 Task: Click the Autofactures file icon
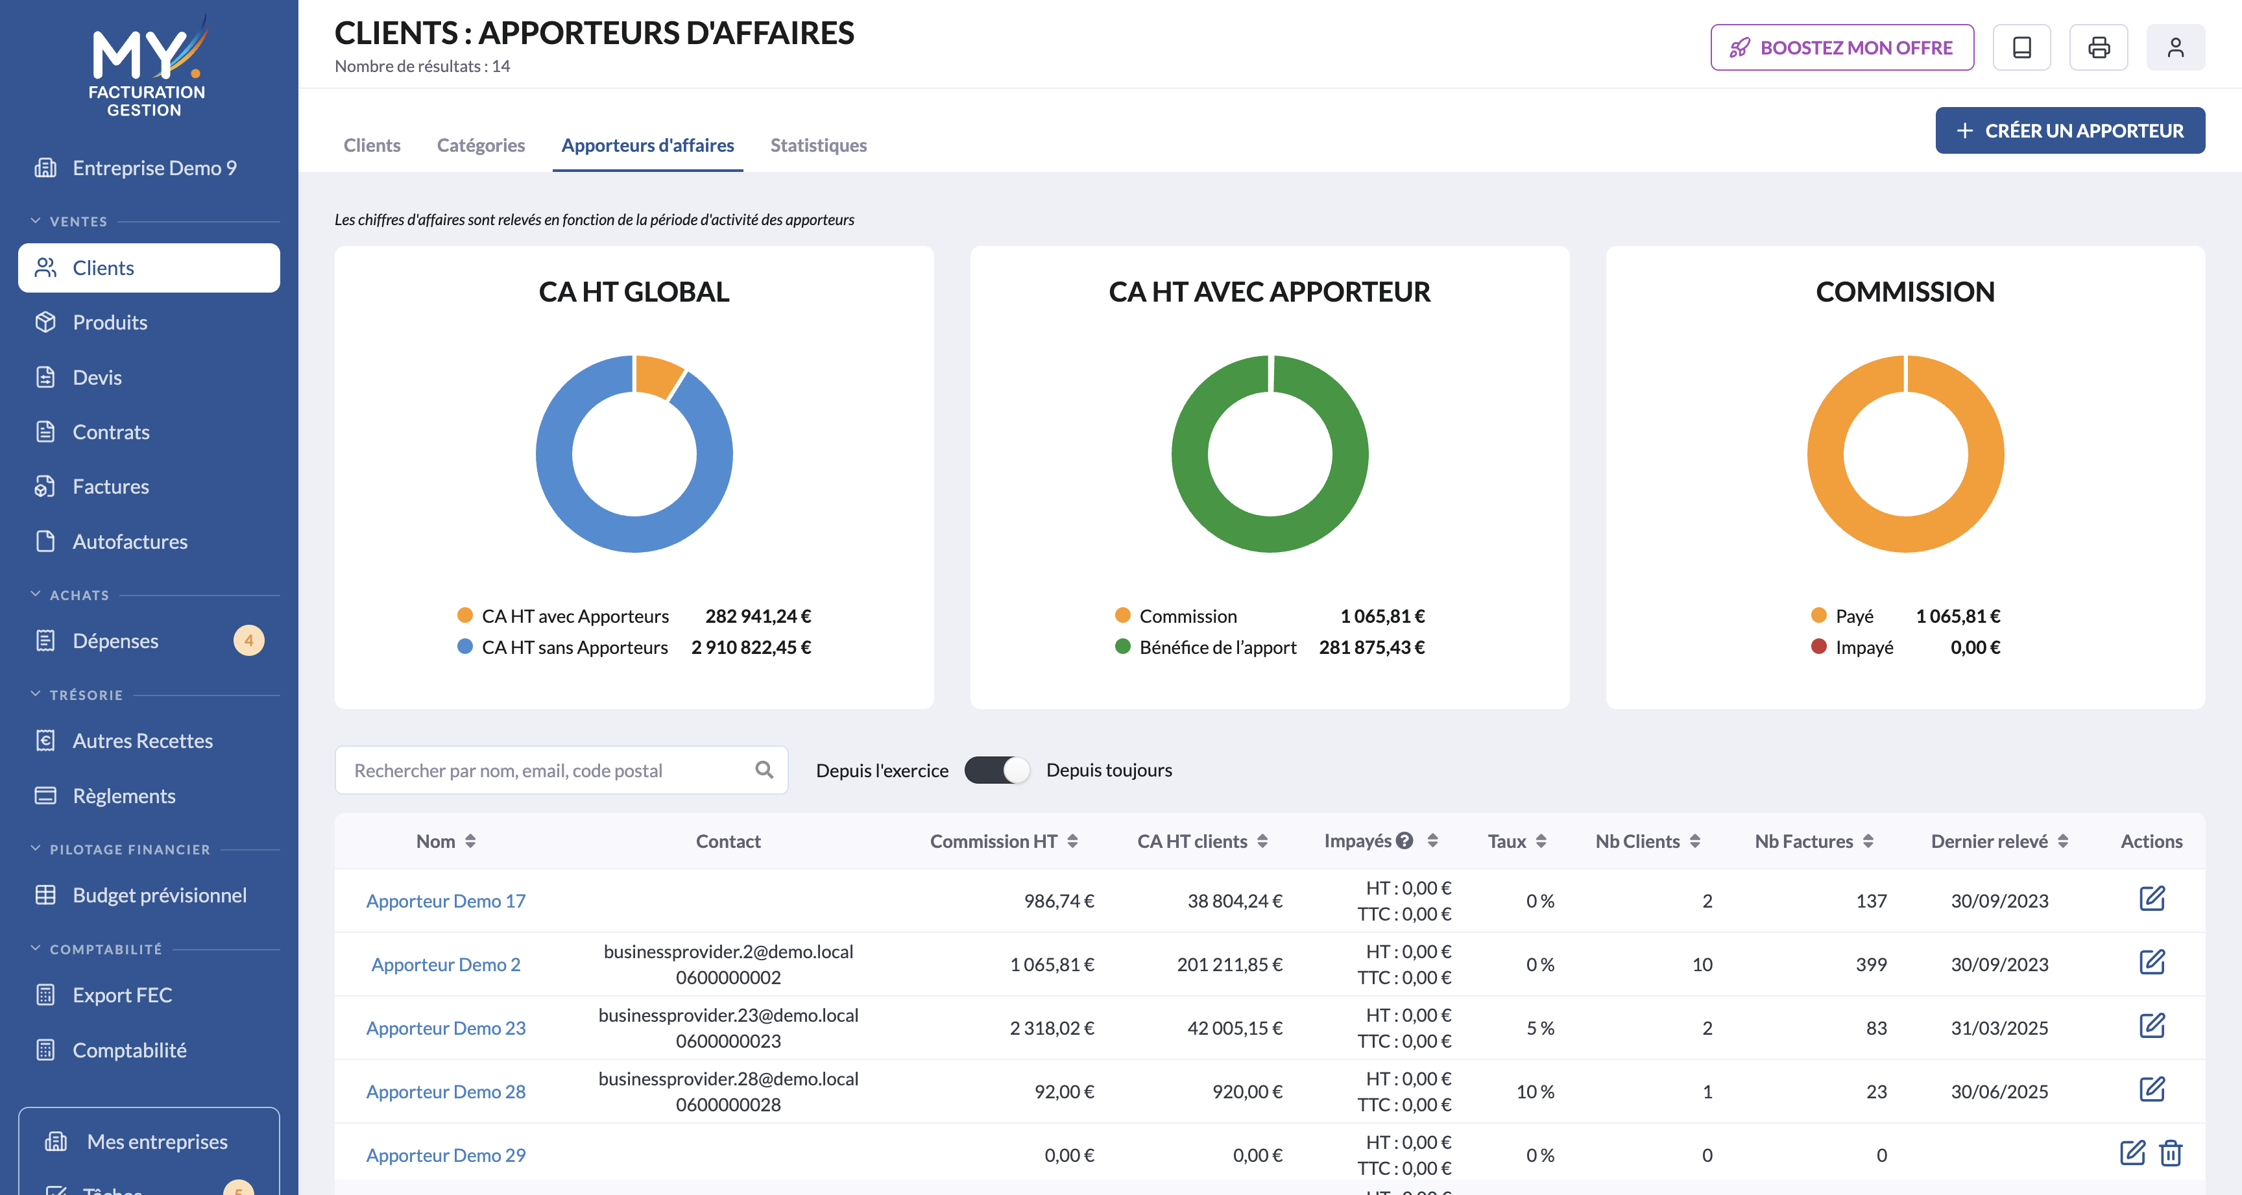coord(45,541)
